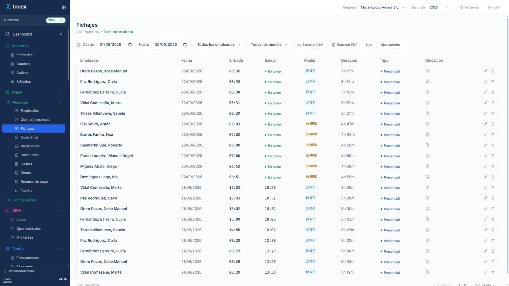Viewport: 509px width, 286px height.
Task: Collapse the CRM section
Action: 61,211
